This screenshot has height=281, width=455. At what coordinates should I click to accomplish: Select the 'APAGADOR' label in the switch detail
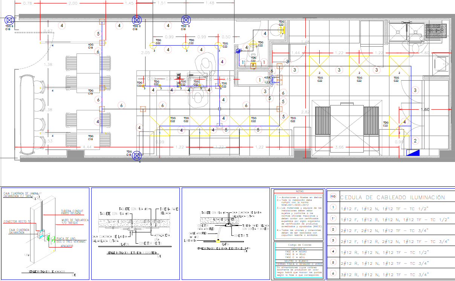(67, 246)
